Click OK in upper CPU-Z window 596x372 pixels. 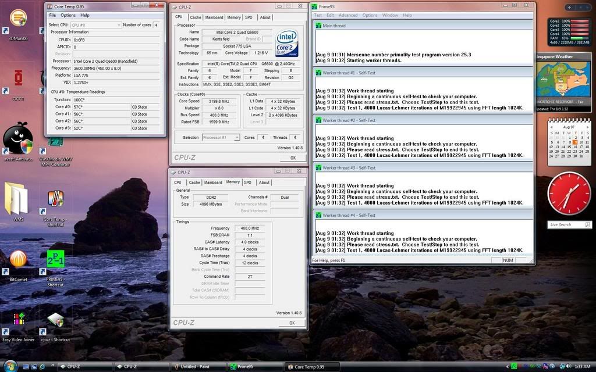coord(293,158)
